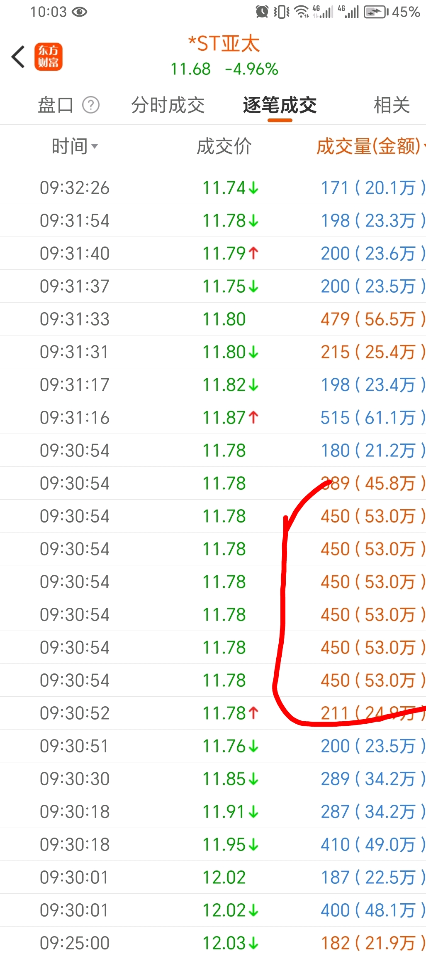Select volume 180 (21.2万)
Image resolution: width=426 pixels, height=959 pixels.
pyautogui.click(x=372, y=451)
